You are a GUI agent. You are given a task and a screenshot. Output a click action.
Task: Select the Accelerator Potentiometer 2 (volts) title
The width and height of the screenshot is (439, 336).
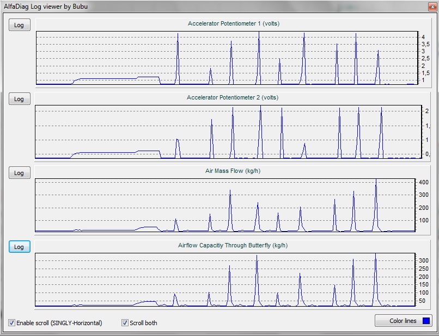pyautogui.click(x=233, y=97)
